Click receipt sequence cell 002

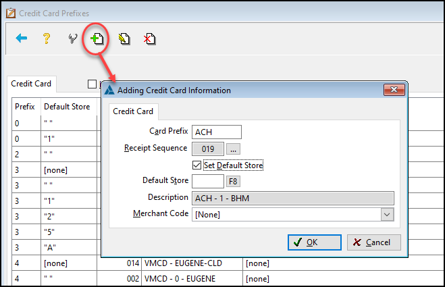119,279
